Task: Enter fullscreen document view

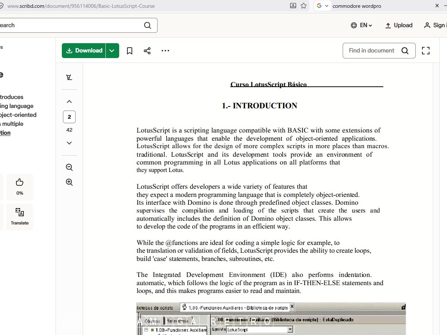Action: (425, 51)
